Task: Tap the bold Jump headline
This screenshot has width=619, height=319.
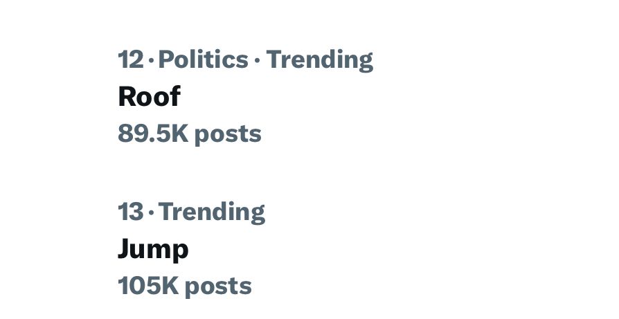Action: pyautogui.click(x=153, y=249)
